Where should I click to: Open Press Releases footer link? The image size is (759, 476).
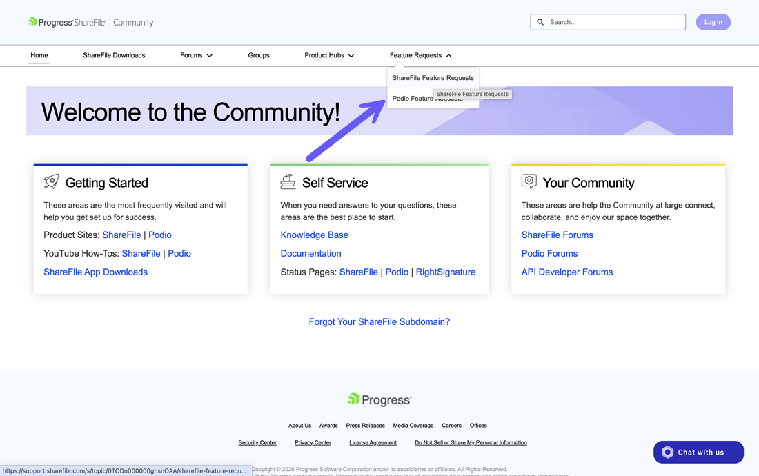pyautogui.click(x=366, y=426)
